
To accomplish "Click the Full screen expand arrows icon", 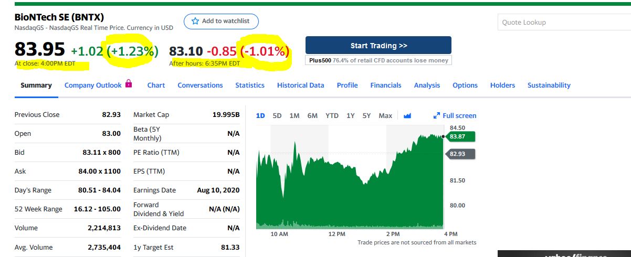I will click(x=437, y=116).
